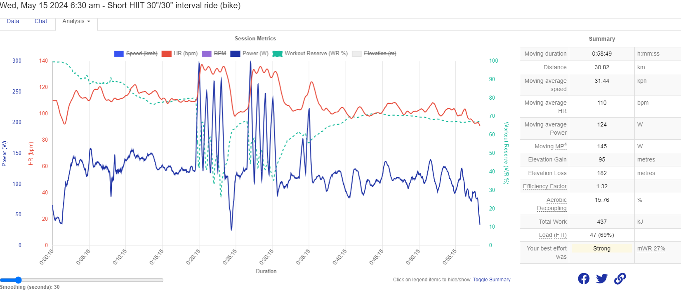
Task: Click the Smoothing seconds slider handle
Action: coord(18,280)
